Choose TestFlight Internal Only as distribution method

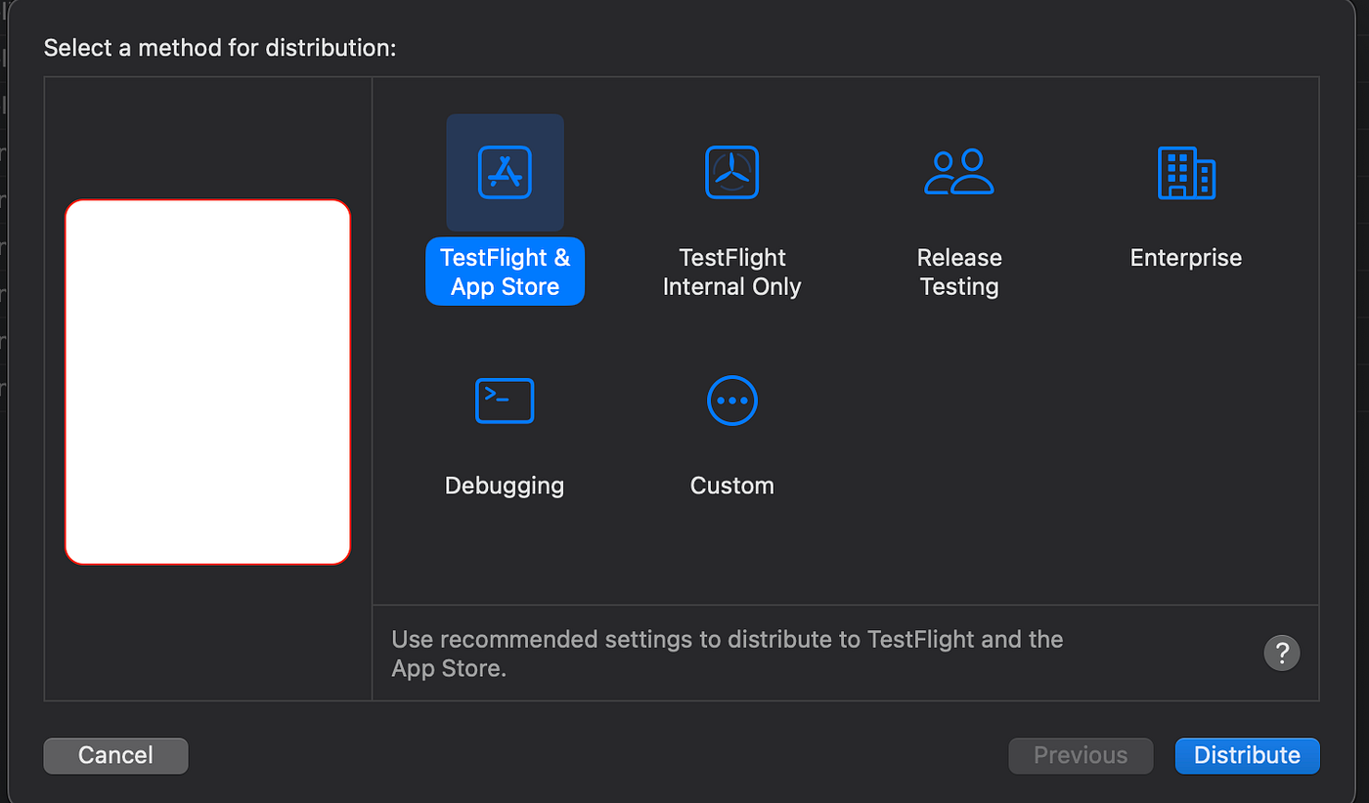point(731,272)
